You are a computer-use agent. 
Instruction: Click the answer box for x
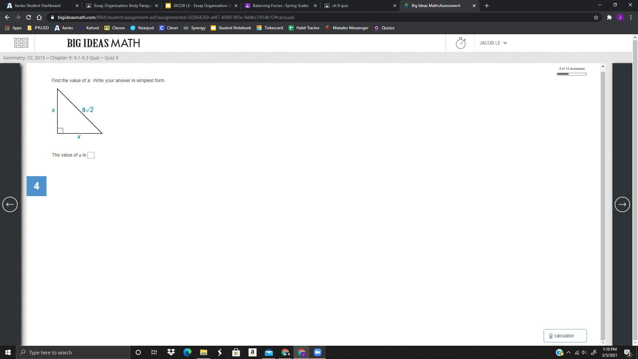point(91,155)
